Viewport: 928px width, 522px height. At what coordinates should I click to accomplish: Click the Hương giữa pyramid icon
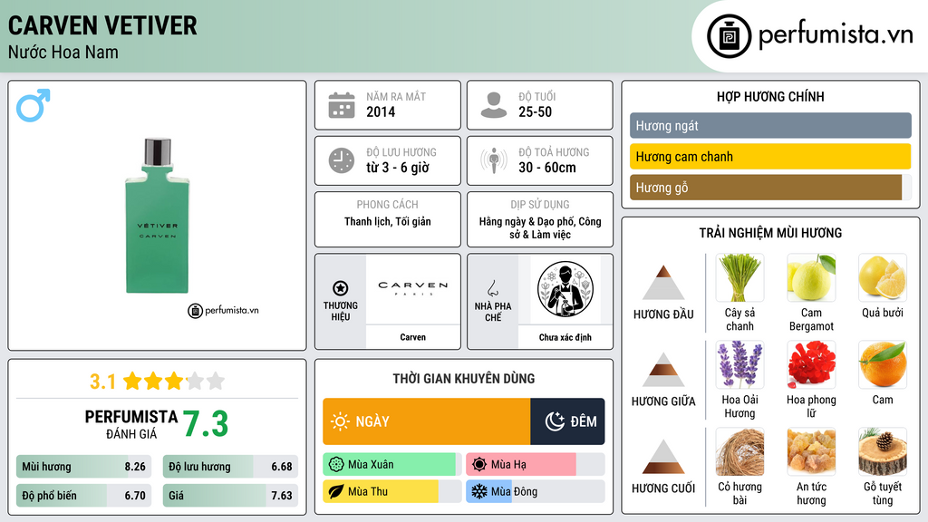[x=663, y=370]
